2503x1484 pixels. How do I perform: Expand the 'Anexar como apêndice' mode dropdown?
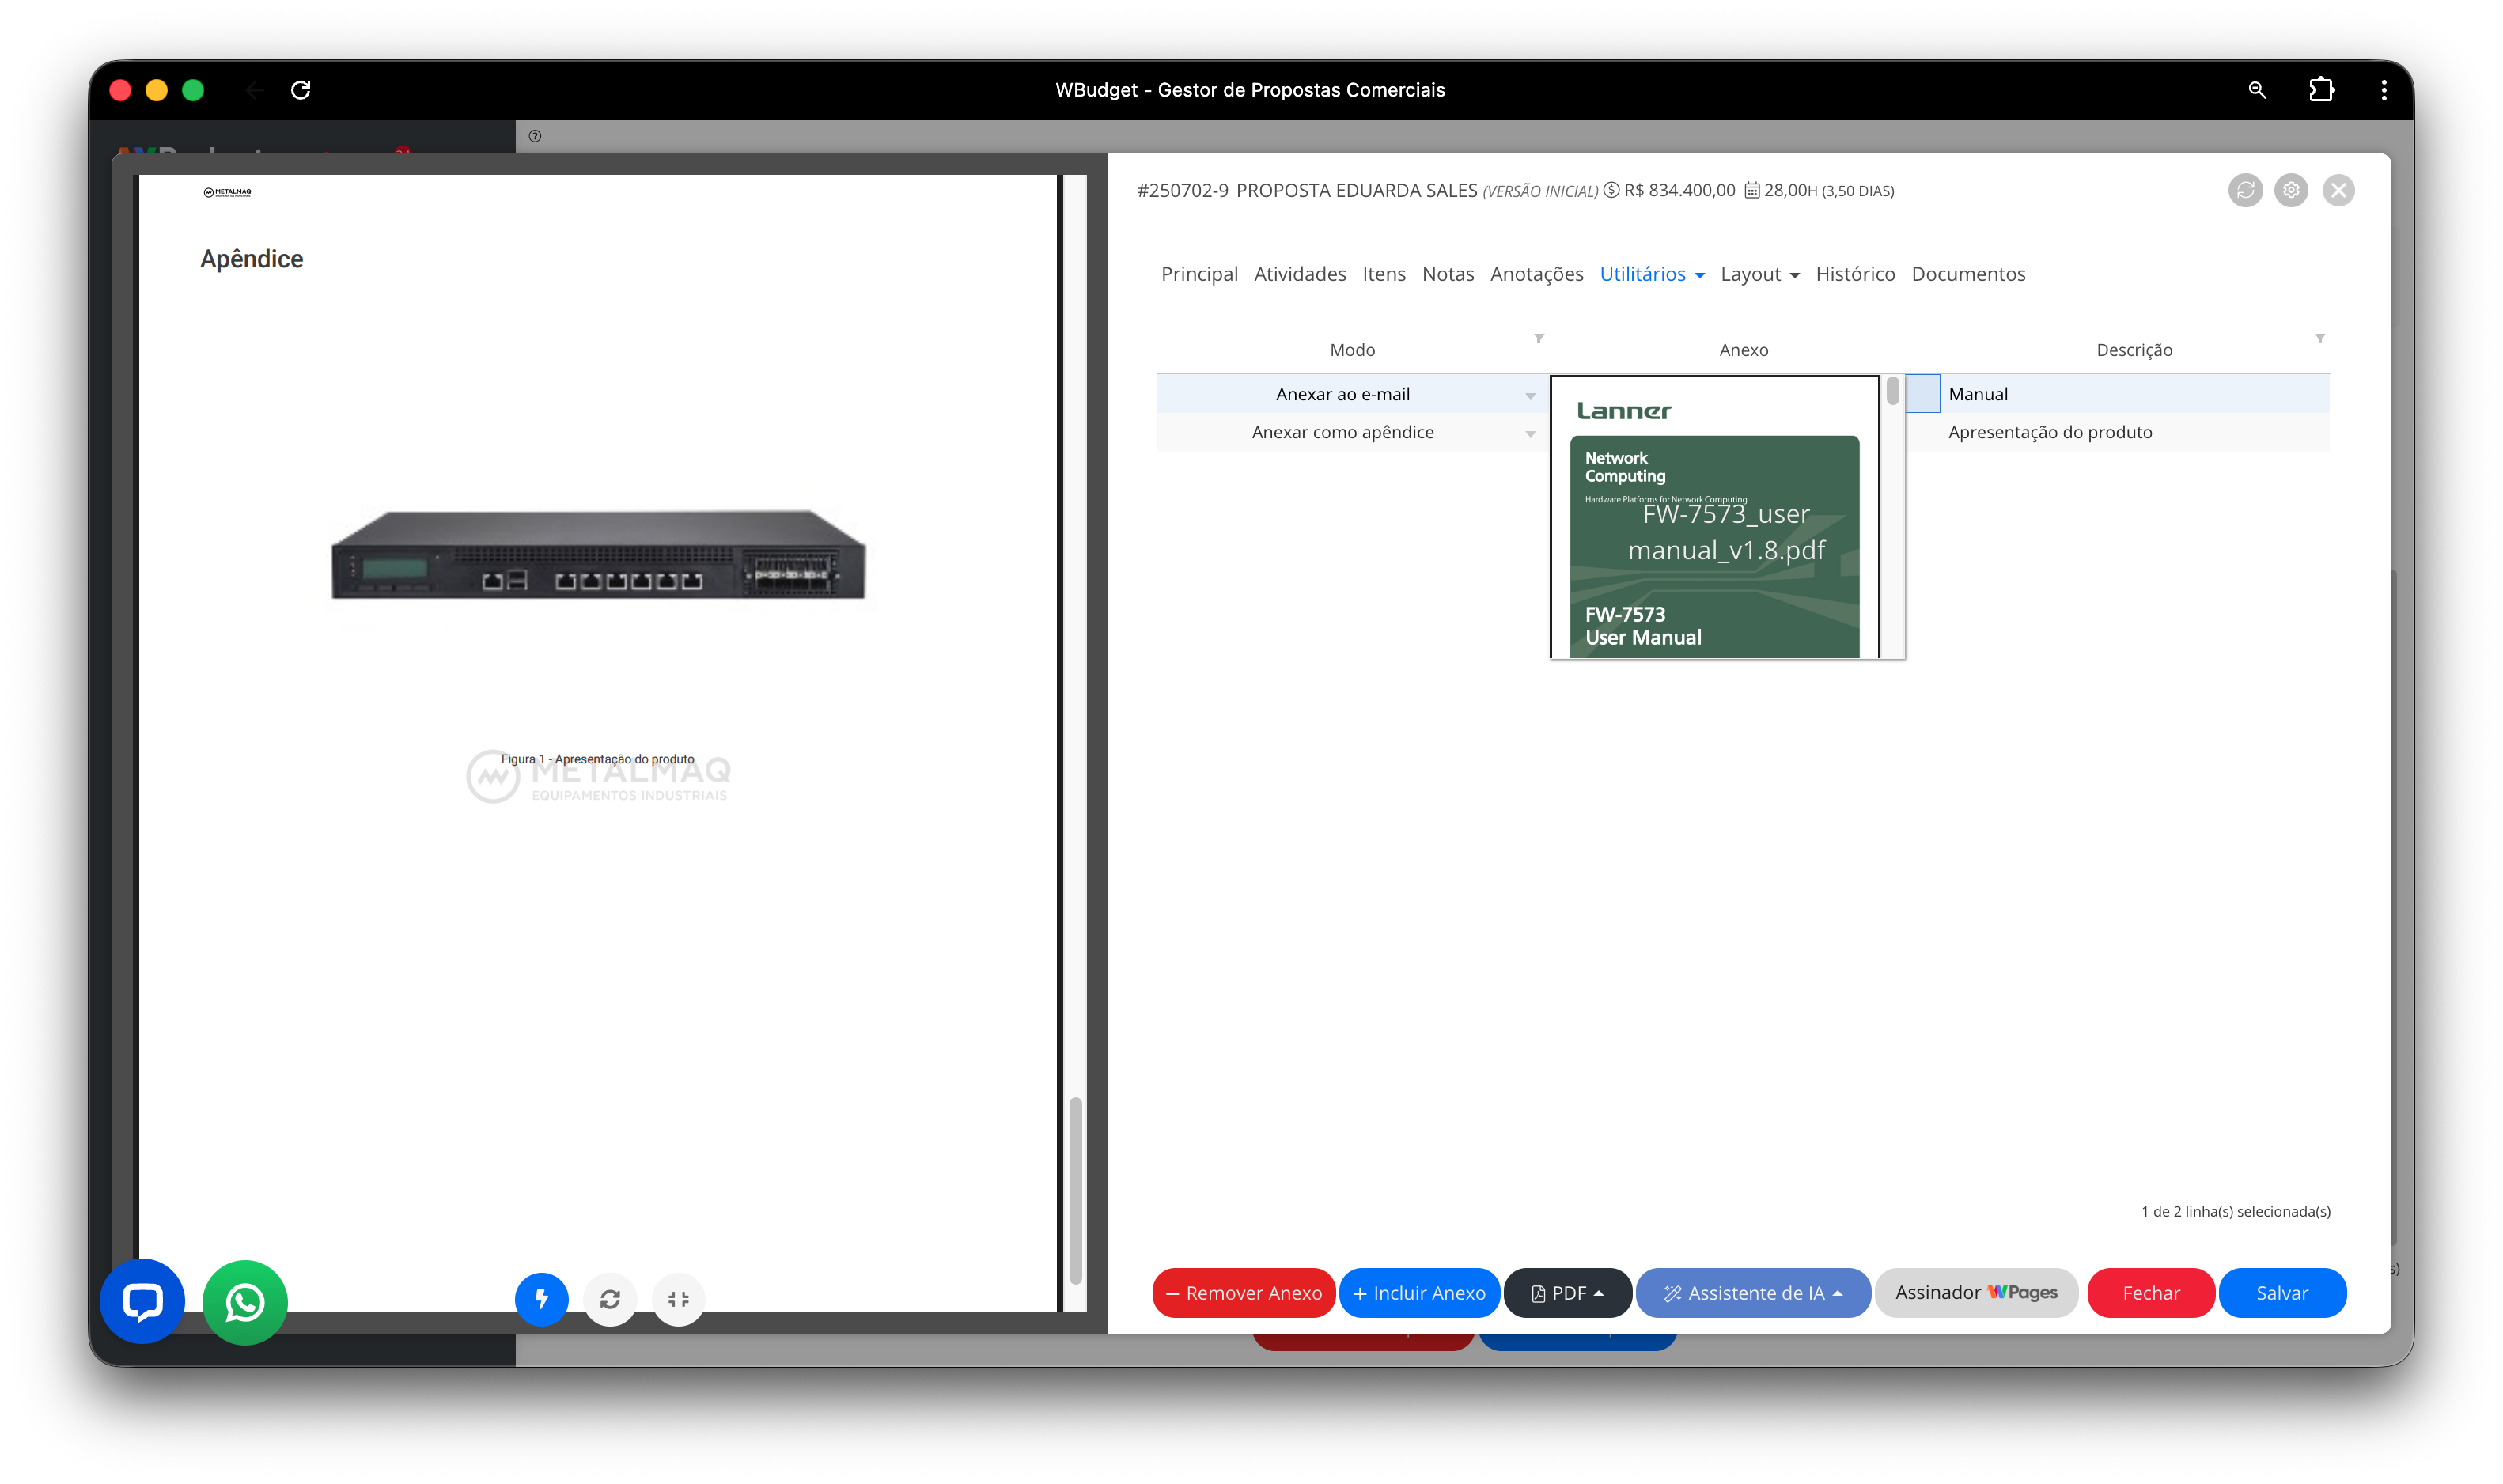tap(1530, 434)
